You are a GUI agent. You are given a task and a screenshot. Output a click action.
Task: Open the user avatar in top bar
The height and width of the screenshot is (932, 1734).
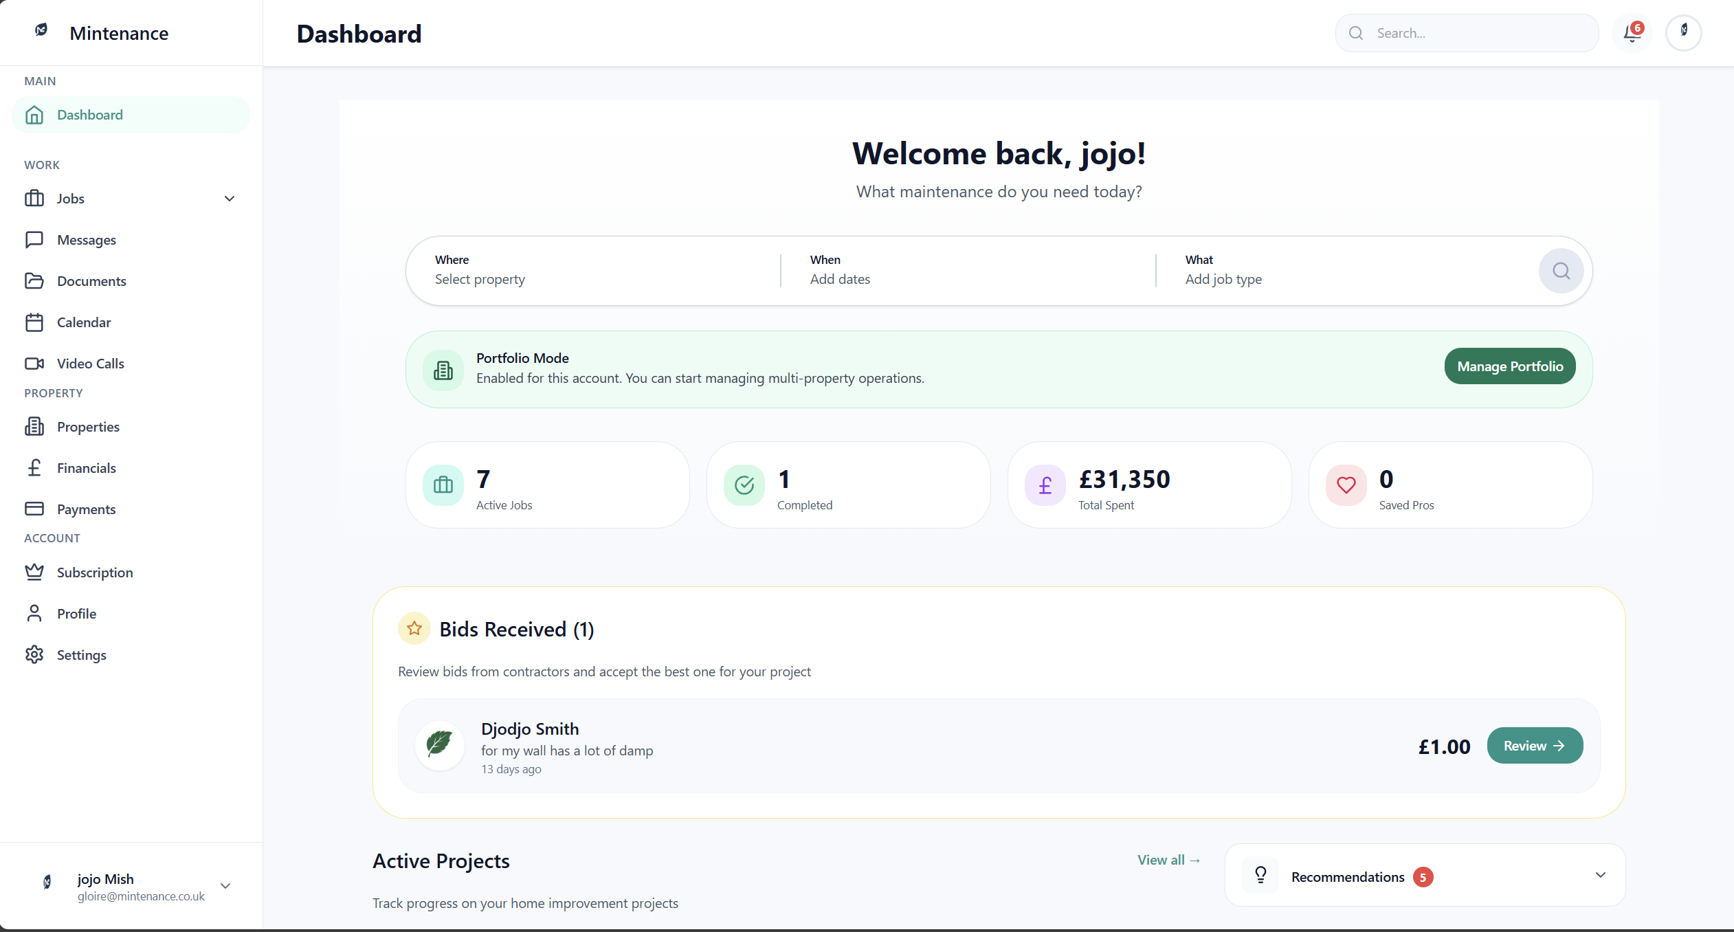coord(1683,33)
